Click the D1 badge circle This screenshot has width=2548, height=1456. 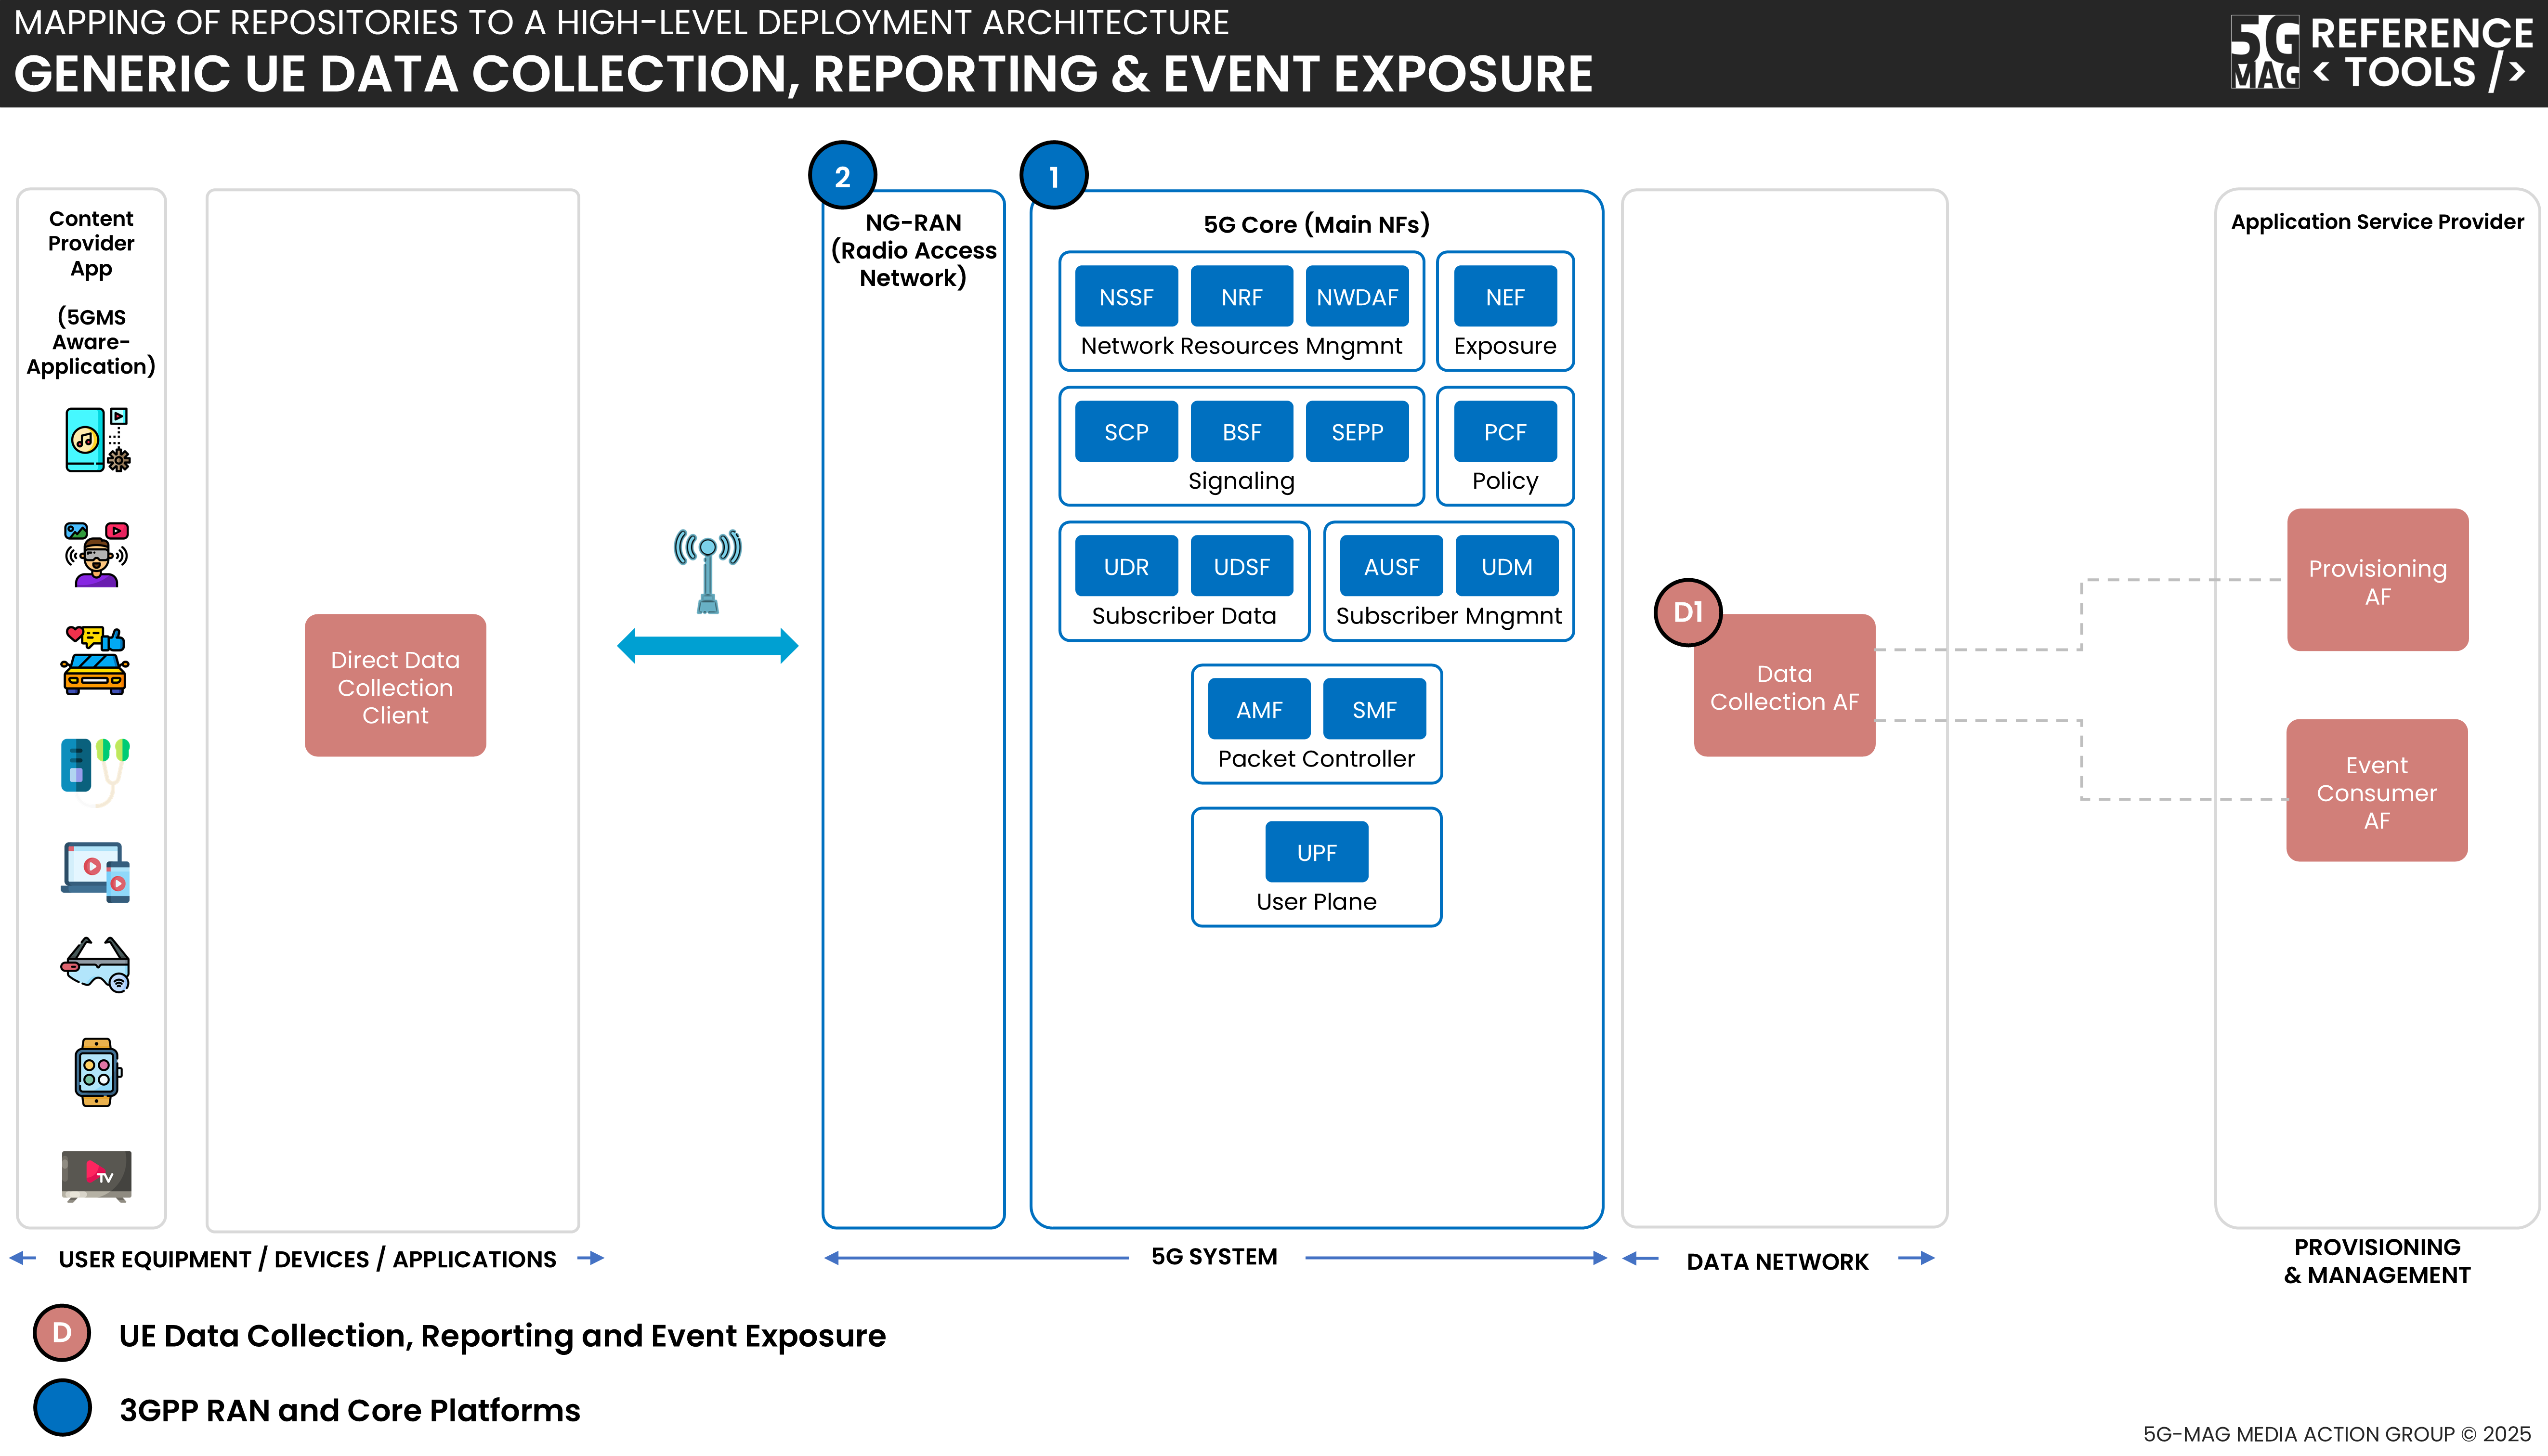pyautogui.click(x=1687, y=612)
